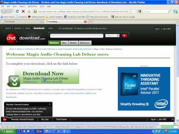Image resolution: width=179 pixels, height=134 pixels.
Task: Click Windows Software in the breadcrumb
Action: (x=25, y=49)
